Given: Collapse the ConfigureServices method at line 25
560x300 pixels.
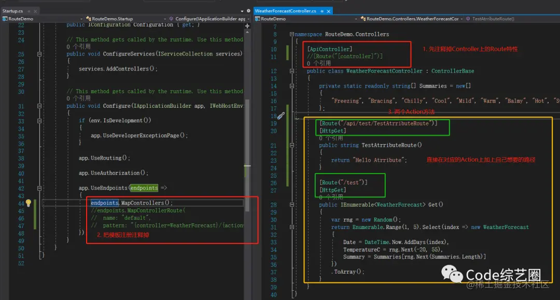Looking at the screenshot, I should (x=39, y=54).
